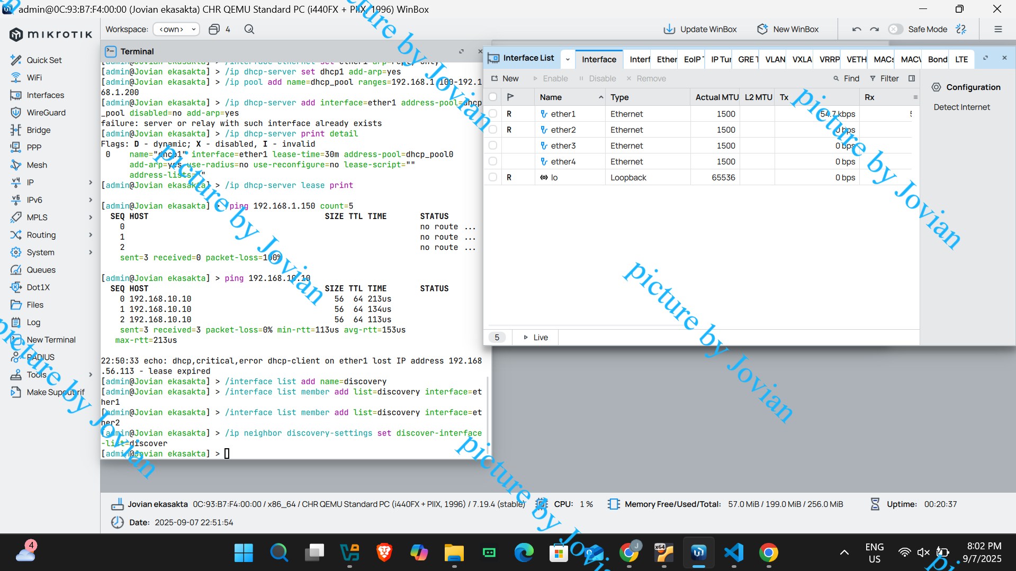This screenshot has height=571, width=1016.
Task: Switch to the Interface tab
Action: pos(599,60)
